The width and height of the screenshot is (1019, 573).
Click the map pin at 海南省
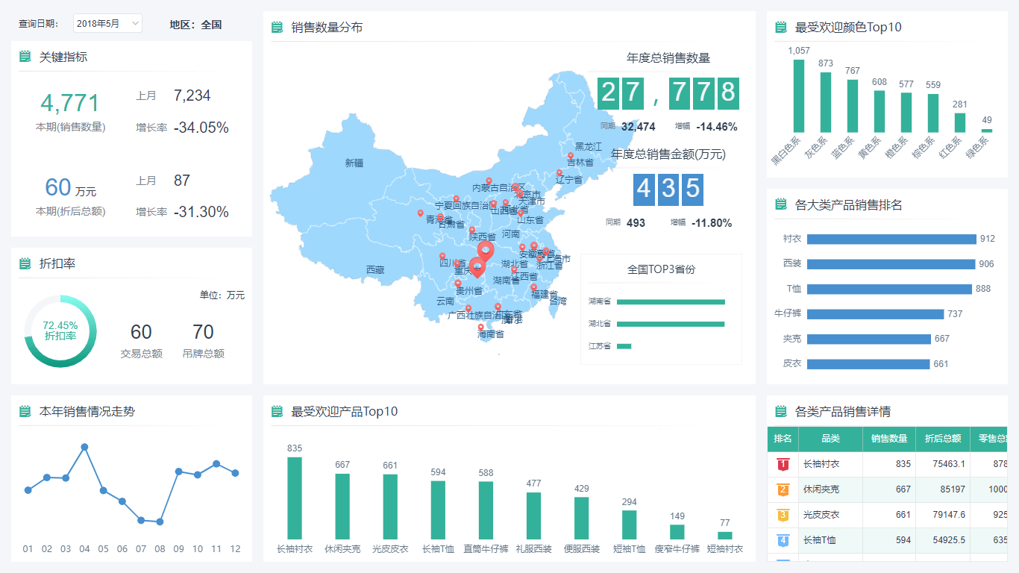coord(480,328)
